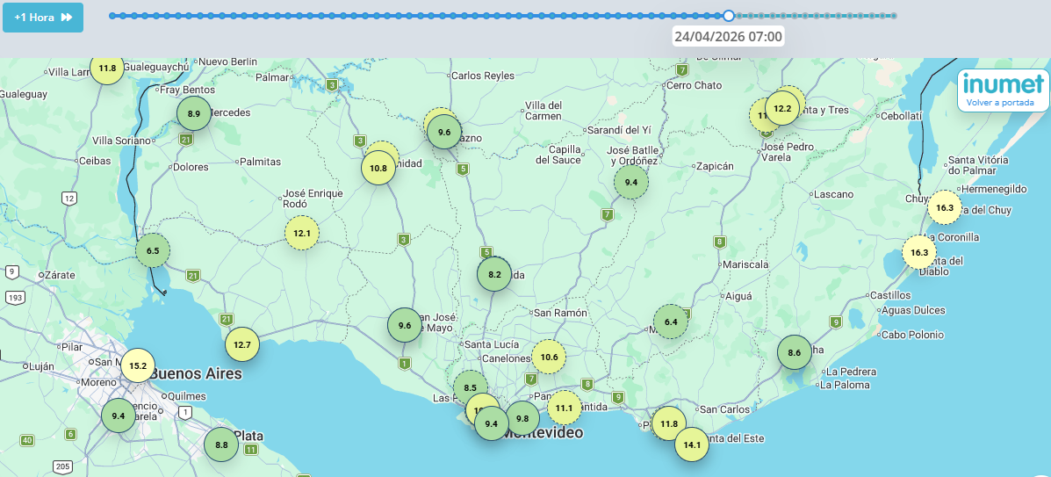Jump to the first timeline point

click(112, 16)
